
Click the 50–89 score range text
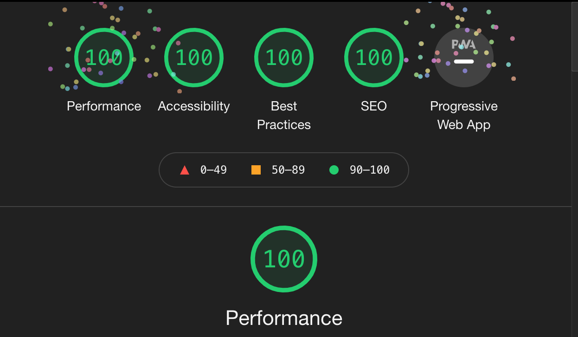pos(288,170)
